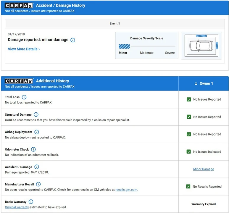Viewport: 229px width, 213px height.
Task: Click the Damage Severity Scale heading
Action: click(147, 38)
